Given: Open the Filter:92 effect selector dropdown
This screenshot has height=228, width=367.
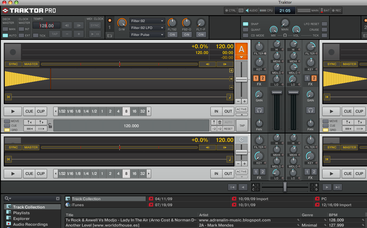Looking at the screenshot, I should point(147,21).
